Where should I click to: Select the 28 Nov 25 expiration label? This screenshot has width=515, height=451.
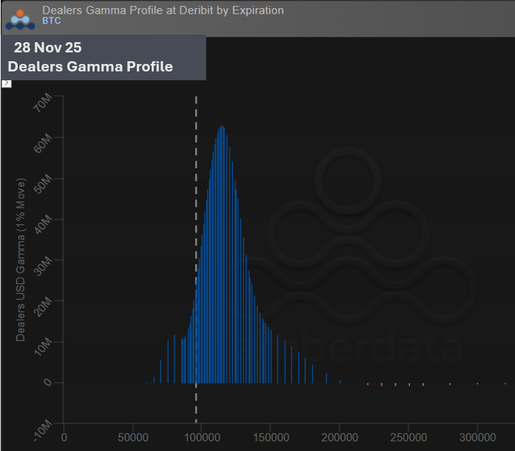click(48, 48)
